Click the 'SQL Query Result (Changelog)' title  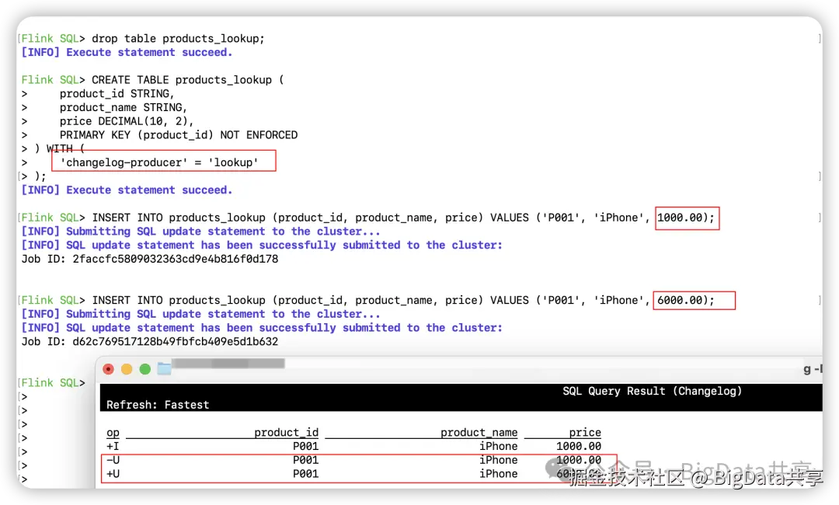pyautogui.click(x=653, y=391)
